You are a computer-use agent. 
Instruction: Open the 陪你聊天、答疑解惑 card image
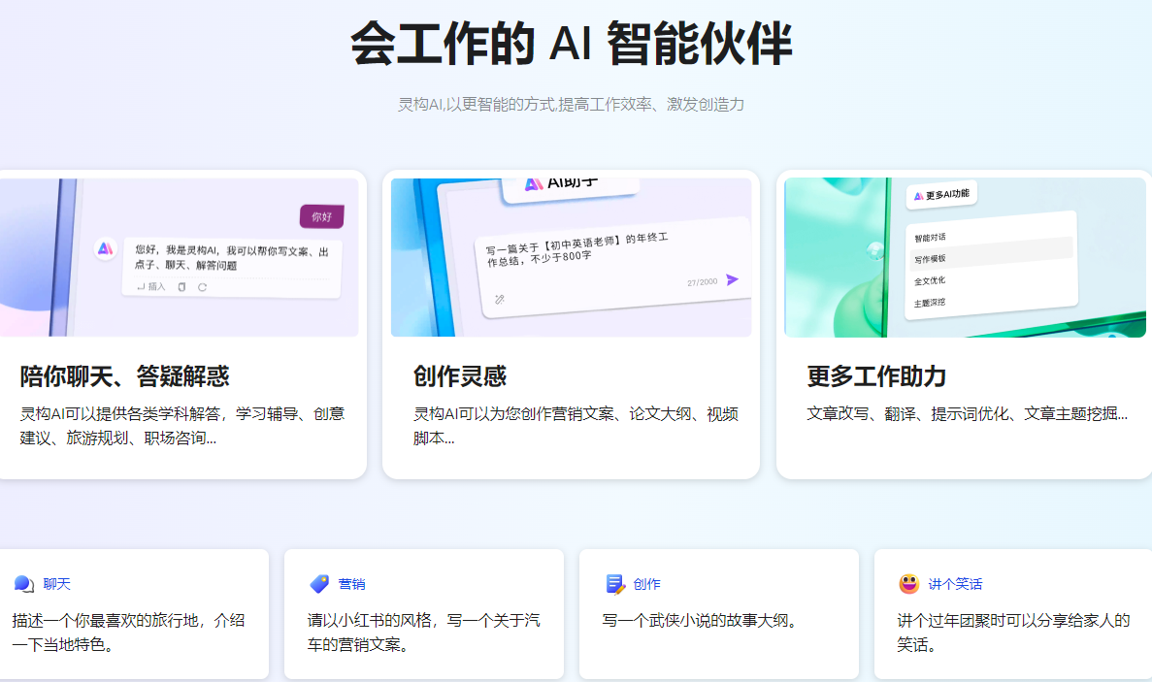[x=180, y=257]
